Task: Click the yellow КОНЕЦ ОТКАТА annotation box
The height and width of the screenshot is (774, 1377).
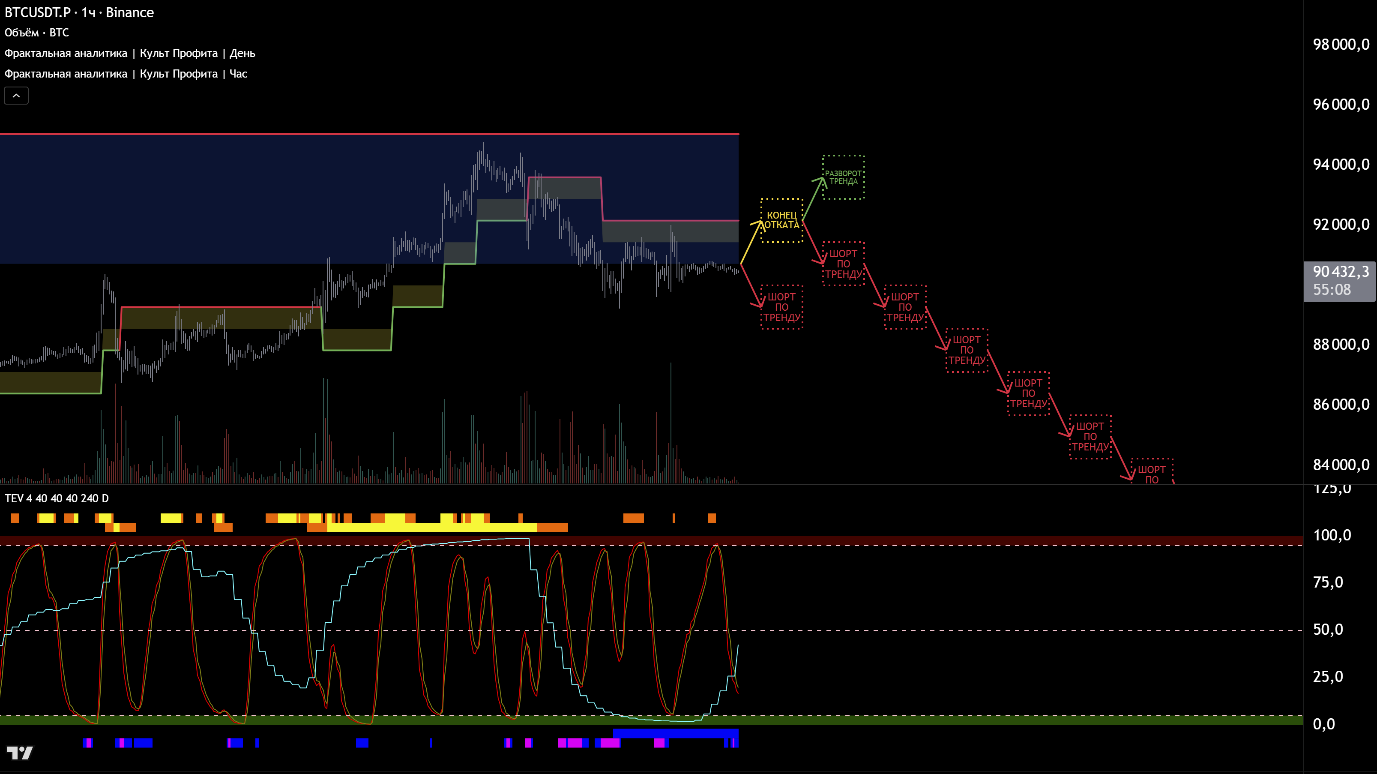Action: tap(781, 220)
